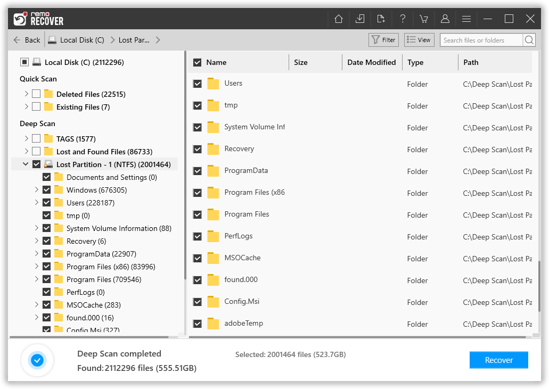Screen dimensions: 549x389
Task: Click the breadcrumb arrow after Lost Par...
Action: pyautogui.click(x=158, y=40)
